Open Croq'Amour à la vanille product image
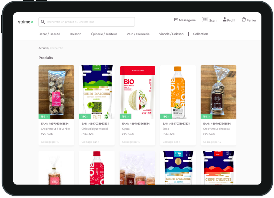The image size is (274, 198). (56, 92)
